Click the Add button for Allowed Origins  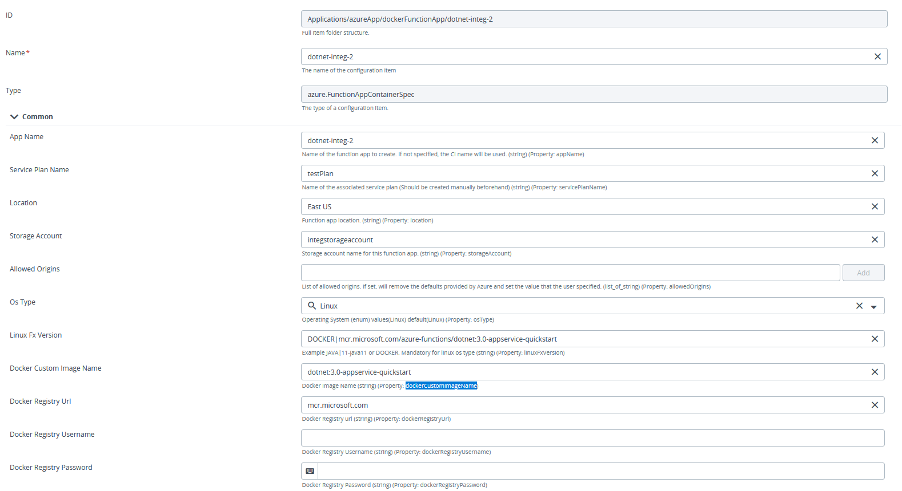click(x=863, y=272)
